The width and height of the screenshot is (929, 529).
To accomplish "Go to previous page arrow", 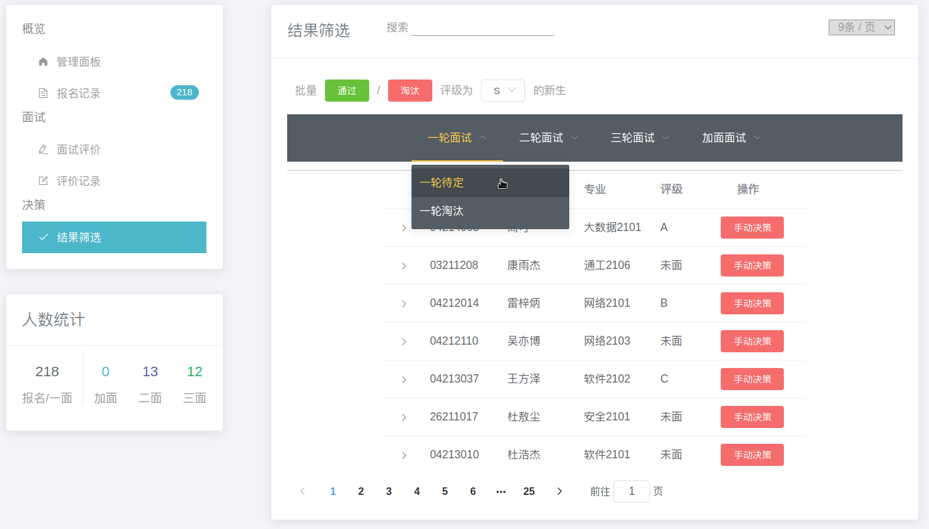I will tap(302, 491).
